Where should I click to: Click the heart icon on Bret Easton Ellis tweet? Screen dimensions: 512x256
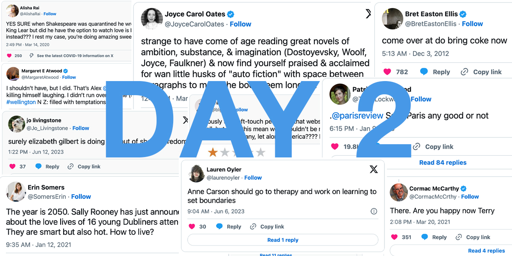387,72
